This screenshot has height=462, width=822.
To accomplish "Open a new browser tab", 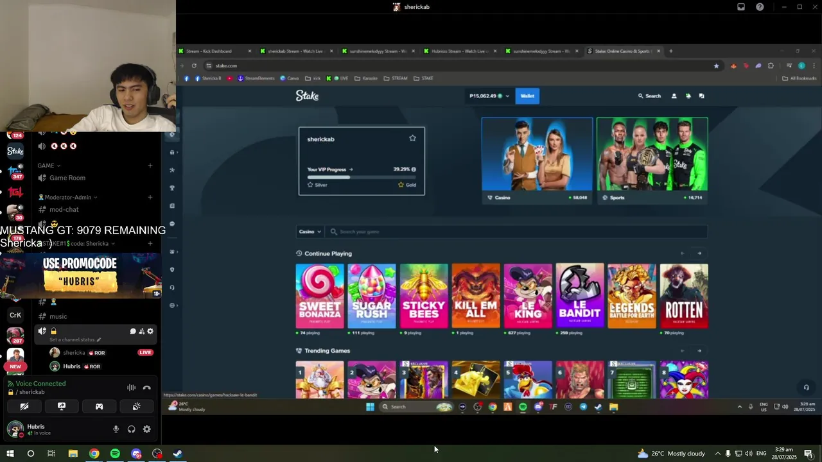I will pos(670,51).
